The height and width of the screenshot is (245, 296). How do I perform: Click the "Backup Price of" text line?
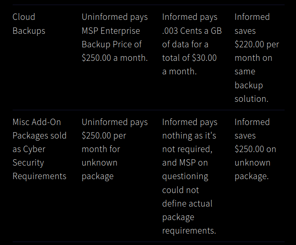[111, 44]
